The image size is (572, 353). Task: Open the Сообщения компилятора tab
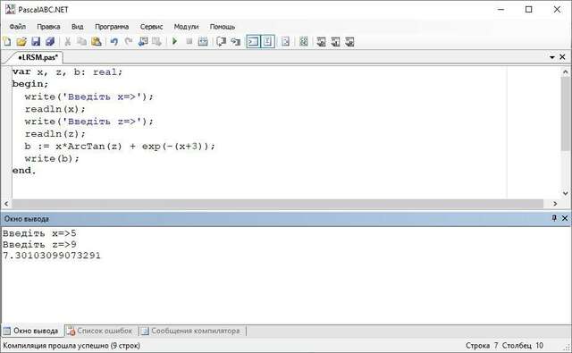pos(191,331)
